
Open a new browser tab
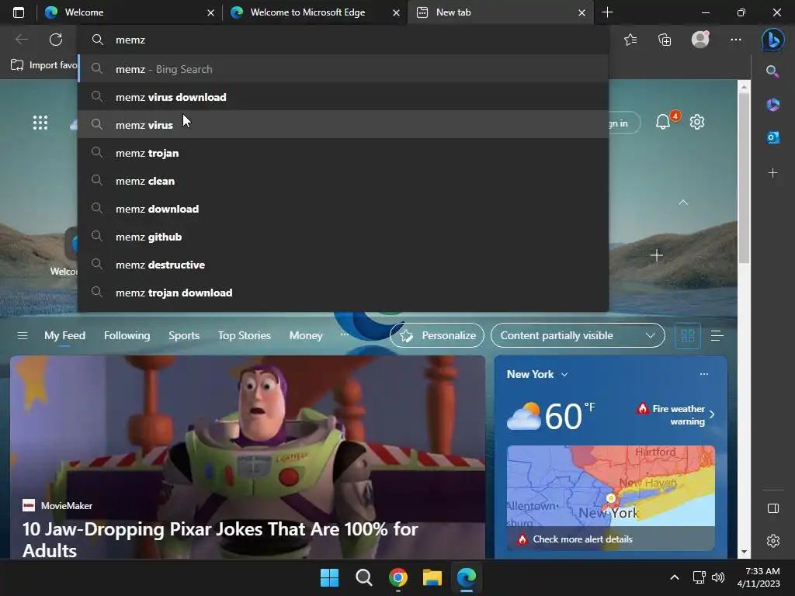click(607, 12)
